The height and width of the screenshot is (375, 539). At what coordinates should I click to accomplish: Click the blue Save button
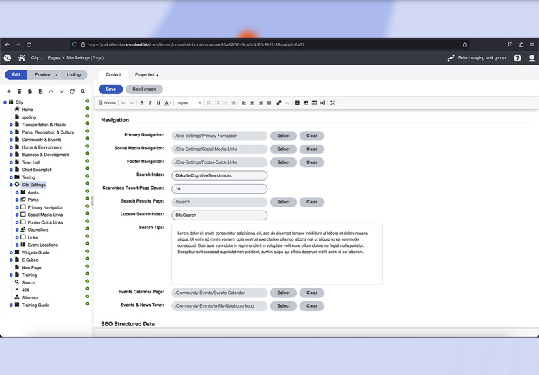111,89
